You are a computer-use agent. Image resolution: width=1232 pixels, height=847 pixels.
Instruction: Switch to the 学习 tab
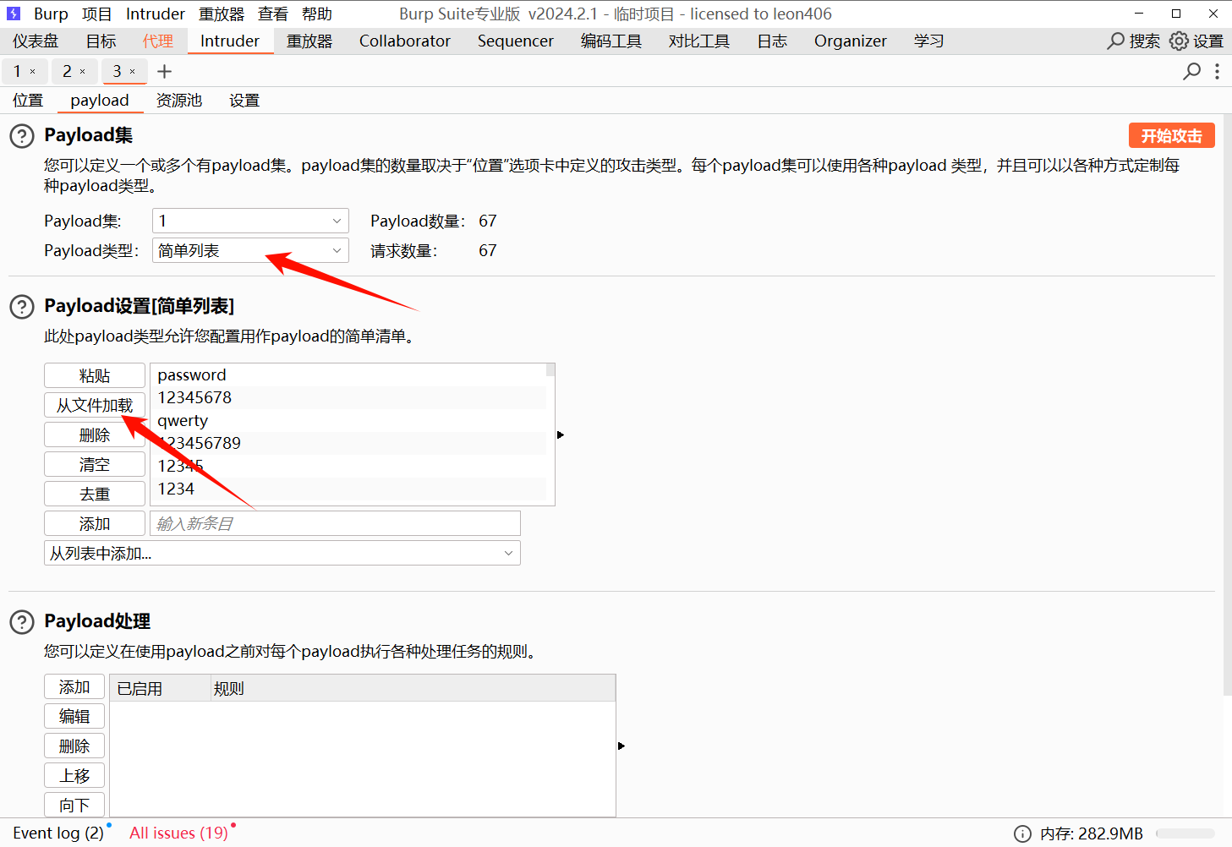pyautogui.click(x=928, y=41)
